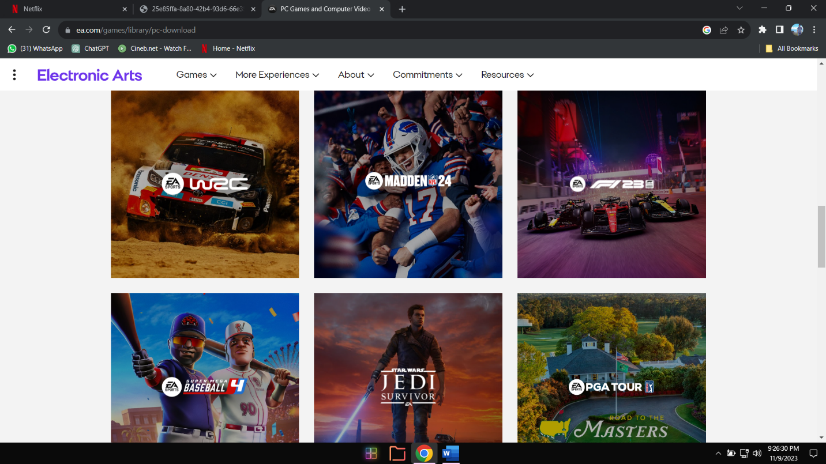Open the three-dot EA side menu
Viewport: 826px width, 464px height.
(14, 75)
